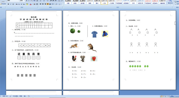Align paragraph text to the left
This screenshot has width=179, height=98.
pyautogui.click(x=40, y=4)
